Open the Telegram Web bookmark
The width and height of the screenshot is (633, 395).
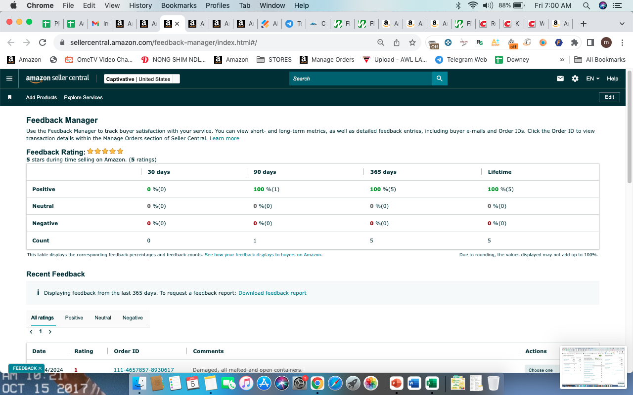tap(461, 59)
